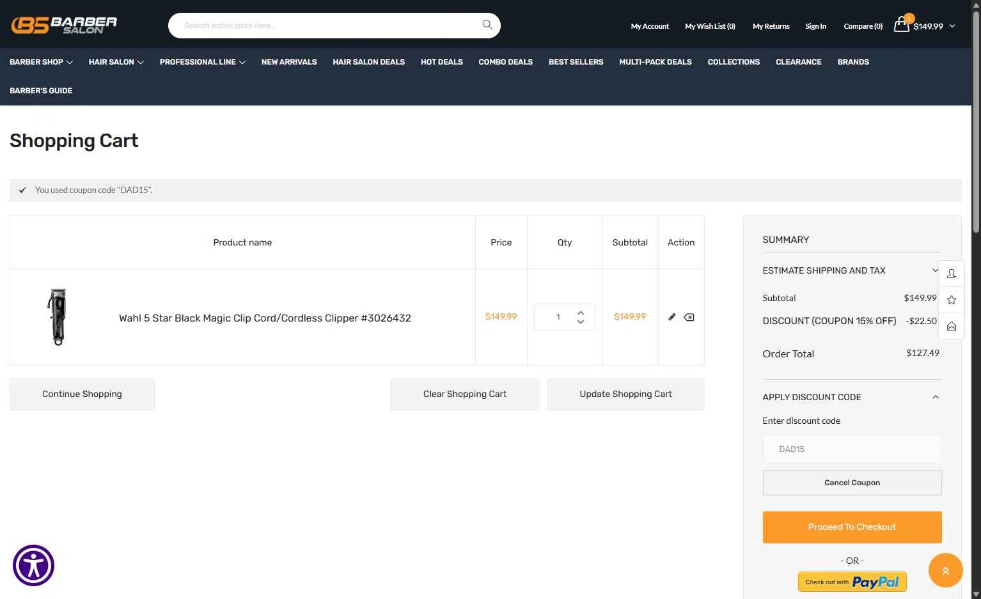981x599 pixels.
Task: Click the My Returns link
Action: (x=771, y=26)
